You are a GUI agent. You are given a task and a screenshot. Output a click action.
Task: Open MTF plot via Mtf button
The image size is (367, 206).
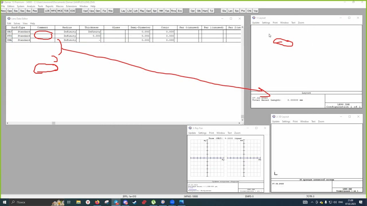[161, 11]
